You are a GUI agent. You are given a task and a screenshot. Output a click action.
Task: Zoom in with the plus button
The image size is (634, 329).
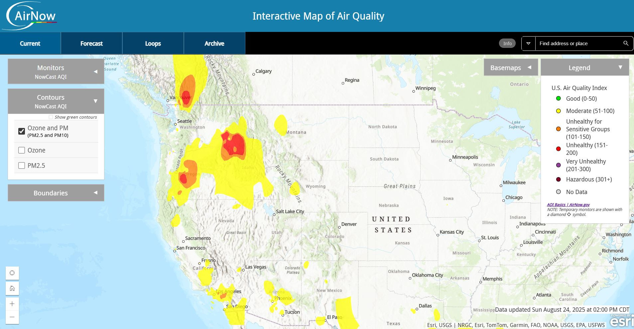coord(12,304)
